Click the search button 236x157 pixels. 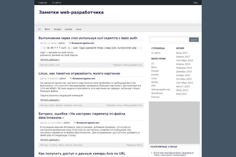point(194,40)
